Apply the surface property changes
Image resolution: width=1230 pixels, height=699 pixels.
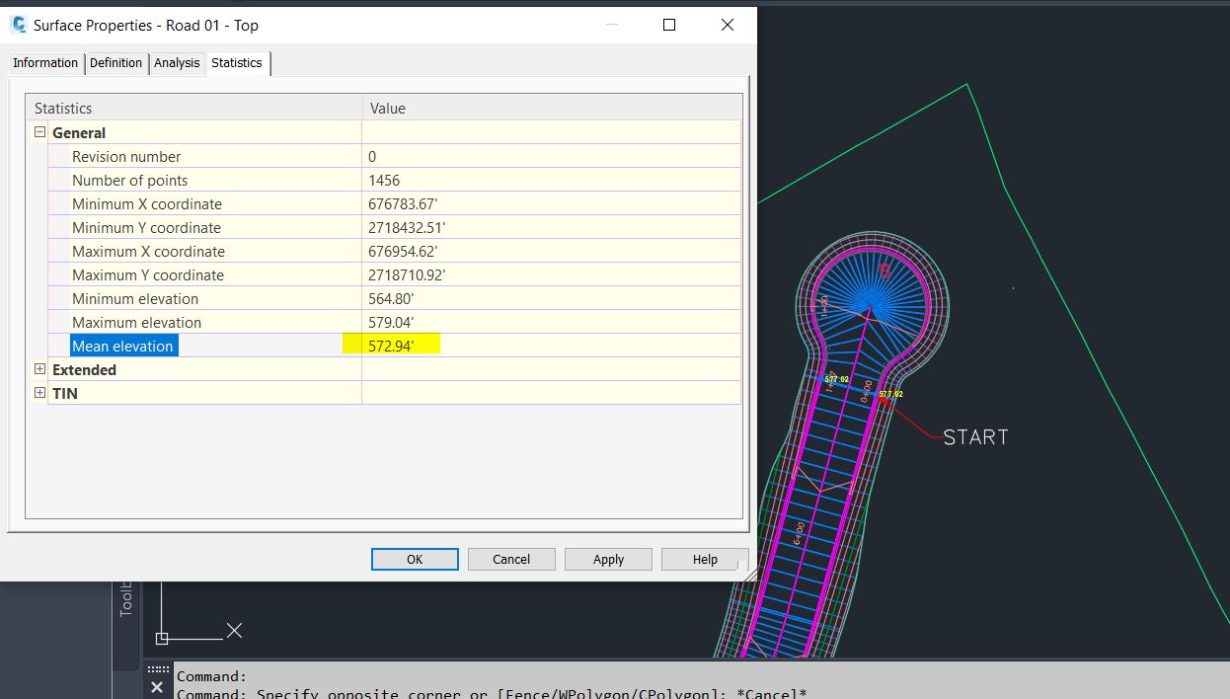607,559
